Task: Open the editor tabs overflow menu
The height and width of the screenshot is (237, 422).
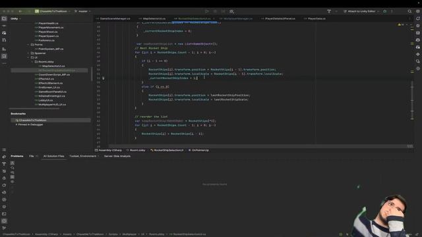Action: coord(409,18)
